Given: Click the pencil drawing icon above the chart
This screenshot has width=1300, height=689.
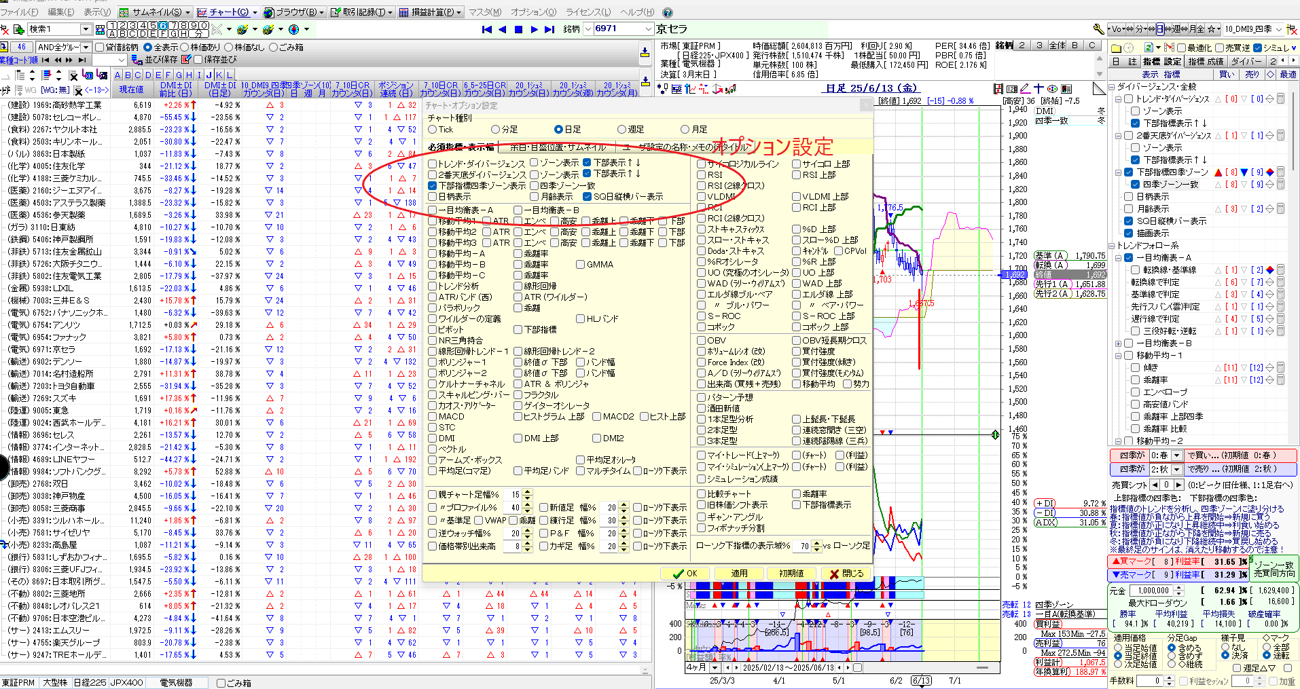Looking at the screenshot, I should coord(1025,89).
